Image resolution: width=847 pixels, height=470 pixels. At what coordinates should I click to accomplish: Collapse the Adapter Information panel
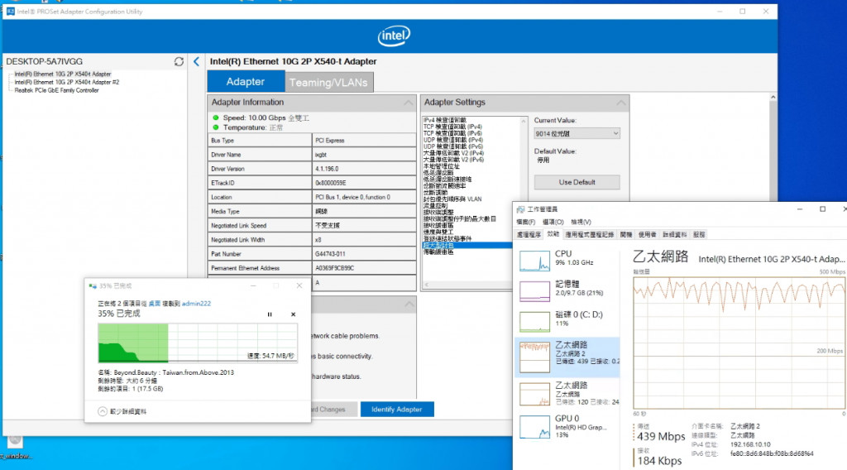(x=409, y=103)
